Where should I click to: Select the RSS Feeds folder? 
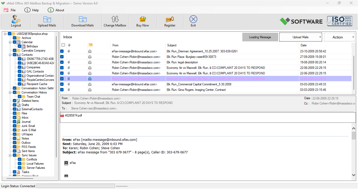point(29,147)
